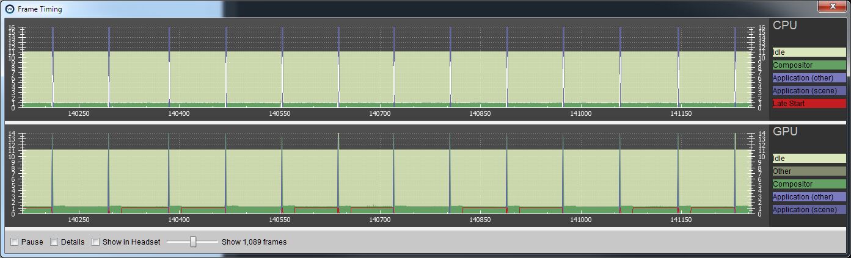The height and width of the screenshot is (258, 851).
Task: Select the CPU Idle legend swatch
Action: pyautogui.click(x=809, y=52)
